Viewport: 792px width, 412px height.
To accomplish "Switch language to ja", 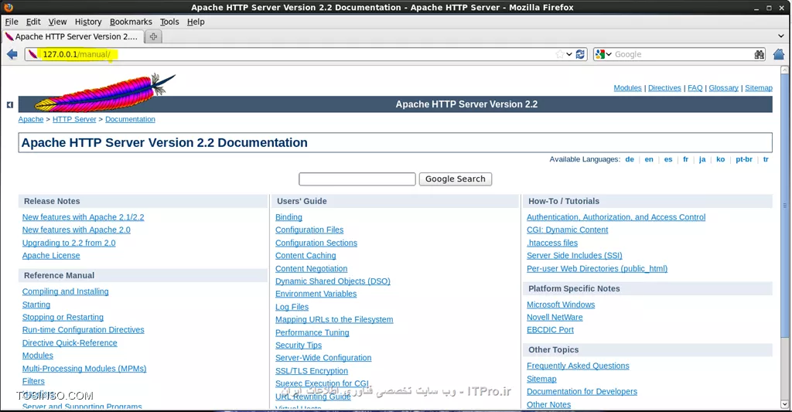I will 702,159.
